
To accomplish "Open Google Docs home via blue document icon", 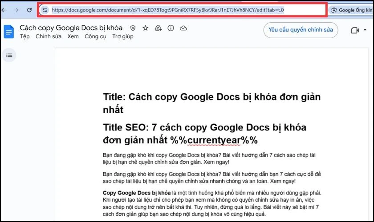I will click(9, 32).
